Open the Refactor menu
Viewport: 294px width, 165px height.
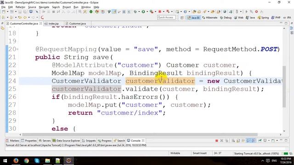click(x=20, y=7)
